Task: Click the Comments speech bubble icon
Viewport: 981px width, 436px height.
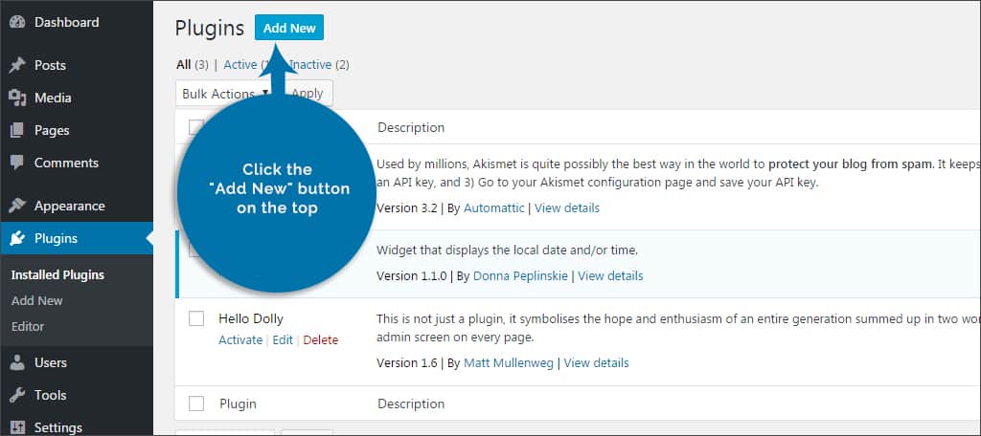Action: click(x=17, y=163)
